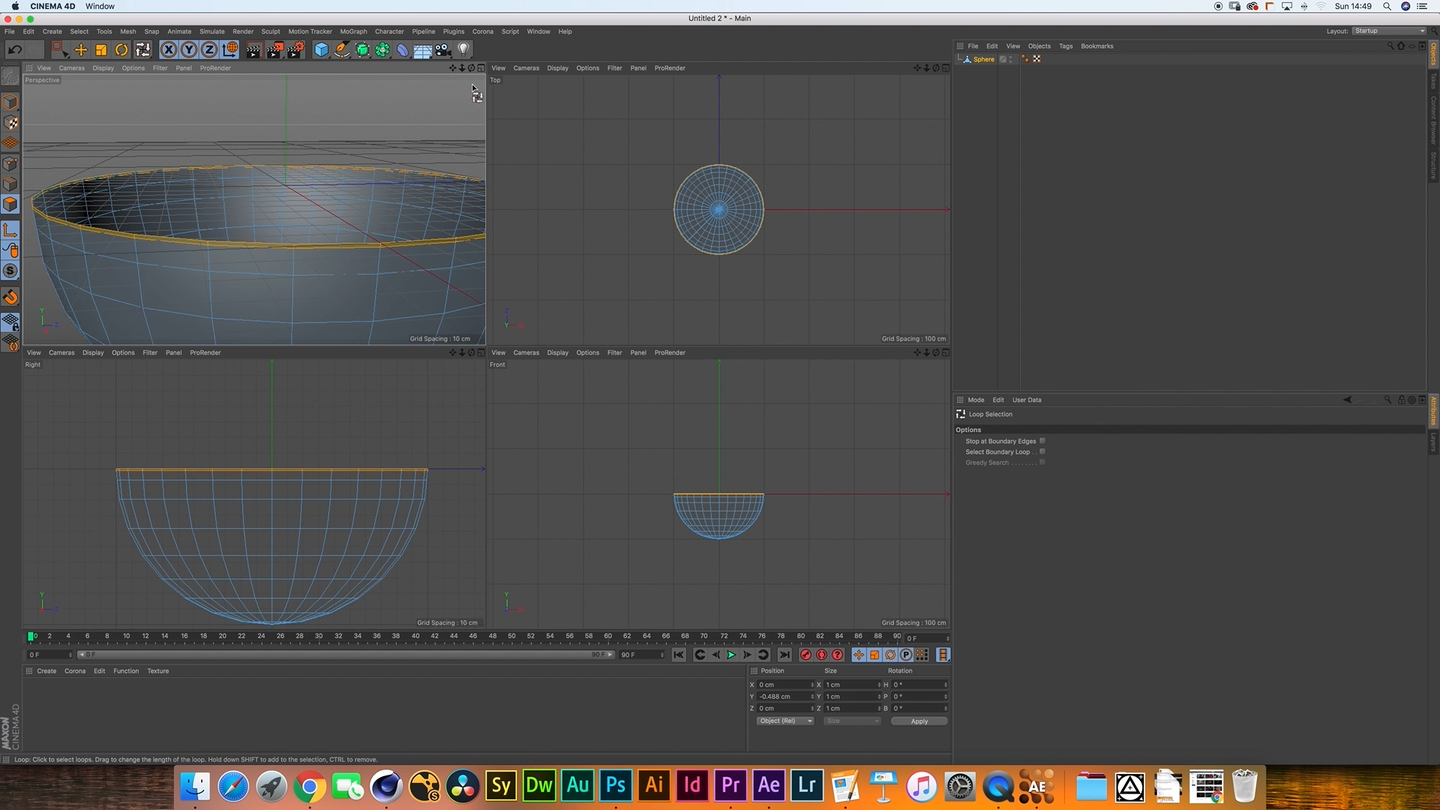Open the Object (Rel) coordinate dropdown
Image resolution: width=1440 pixels, height=810 pixels.
point(784,721)
